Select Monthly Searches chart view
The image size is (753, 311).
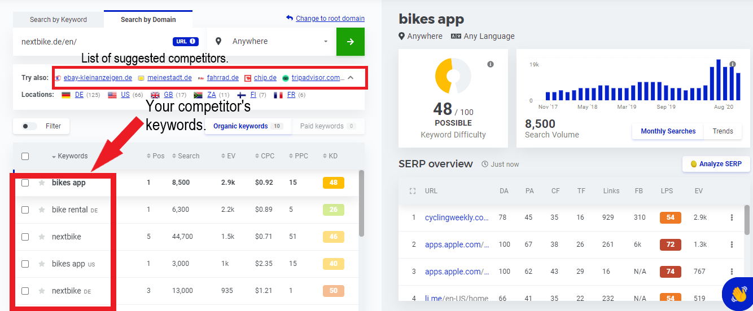(x=668, y=131)
